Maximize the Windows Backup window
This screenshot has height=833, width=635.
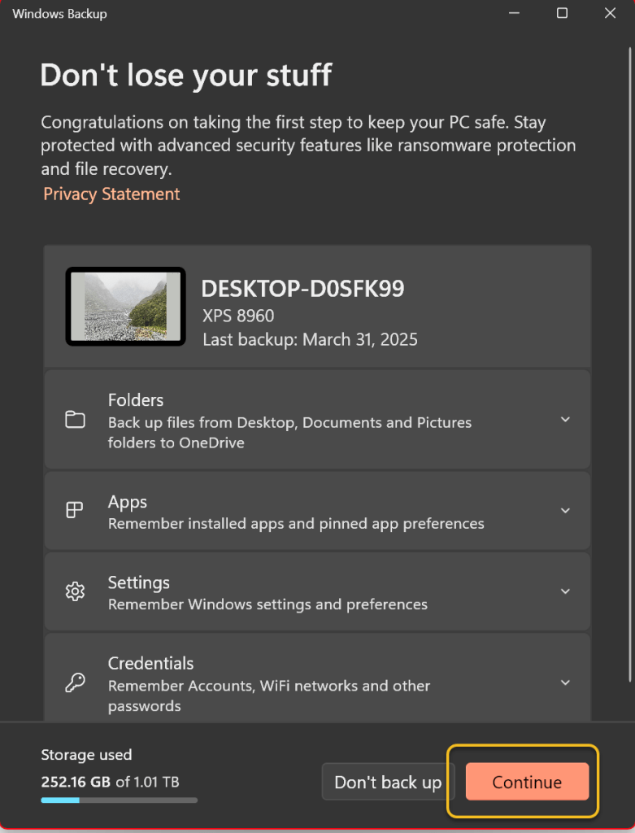(x=562, y=14)
